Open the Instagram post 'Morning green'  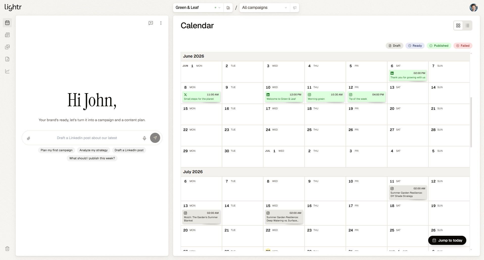(325, 97)
